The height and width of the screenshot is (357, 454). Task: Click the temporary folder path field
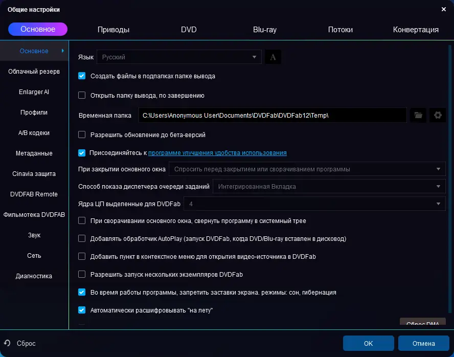point(273,115)
